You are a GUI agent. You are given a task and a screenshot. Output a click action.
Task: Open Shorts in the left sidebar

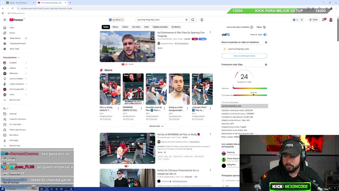click(12, 33)
